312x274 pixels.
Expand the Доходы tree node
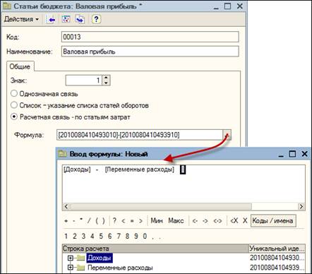70,258
